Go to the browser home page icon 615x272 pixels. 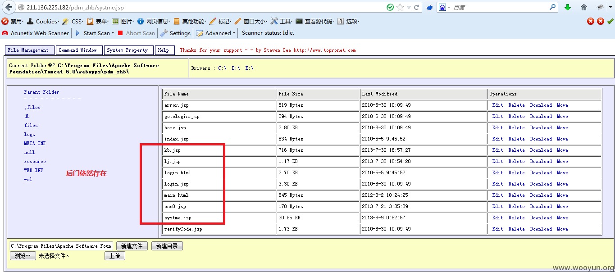pos(584,7)
